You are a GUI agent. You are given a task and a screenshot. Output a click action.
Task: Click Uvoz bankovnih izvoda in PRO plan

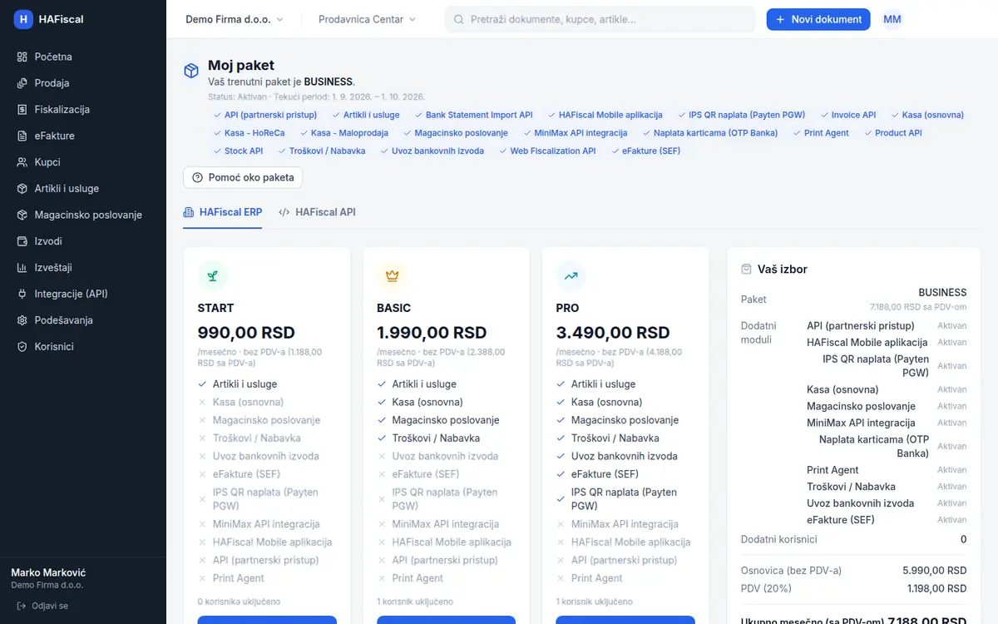pyautogui.click(x=625, y=456)
